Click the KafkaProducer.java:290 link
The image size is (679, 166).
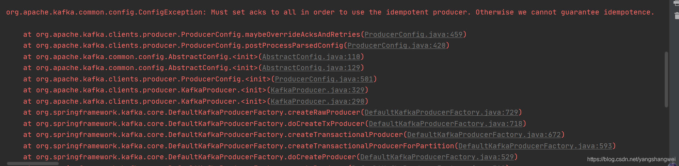(x=317, y=101)
